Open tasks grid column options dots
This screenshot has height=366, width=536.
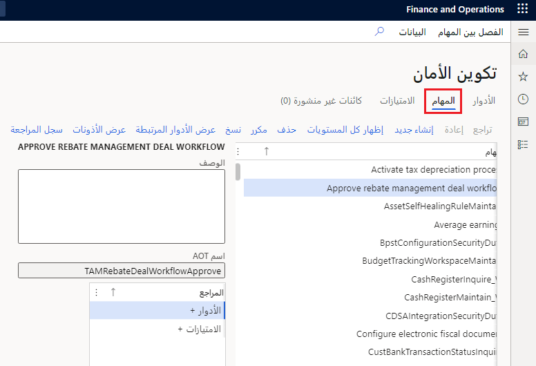coord(238,151)
